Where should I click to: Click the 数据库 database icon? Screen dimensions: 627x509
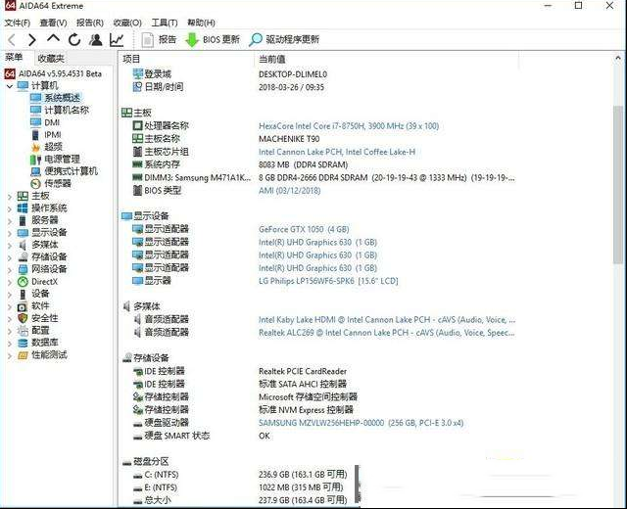point(23,343)
